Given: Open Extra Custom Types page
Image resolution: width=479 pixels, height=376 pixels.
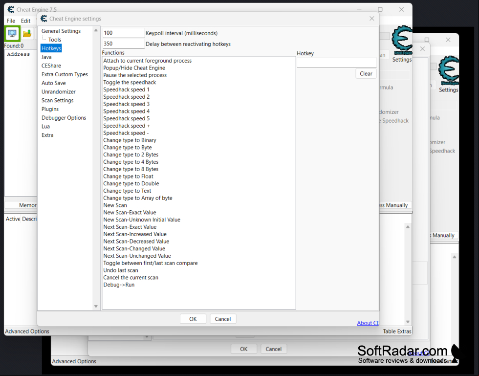Looking at the screenshot, I should (65, 74).
